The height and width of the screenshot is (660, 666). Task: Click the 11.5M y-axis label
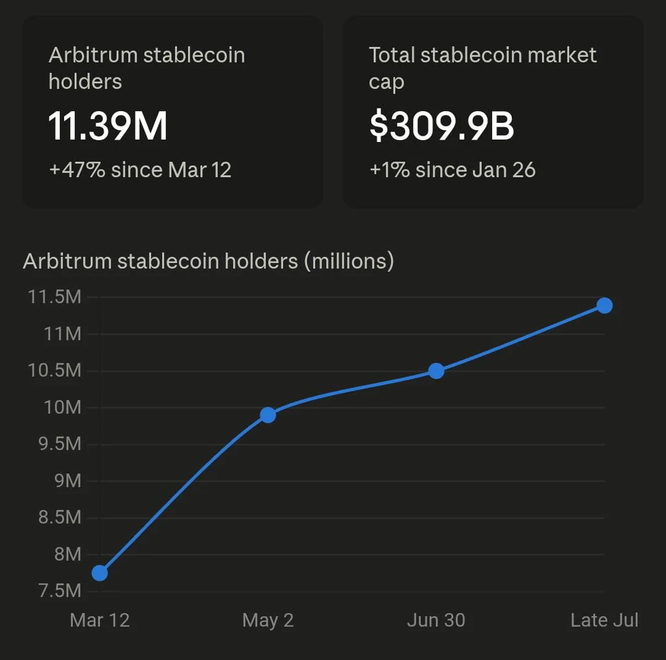click(x=54, y=297)
